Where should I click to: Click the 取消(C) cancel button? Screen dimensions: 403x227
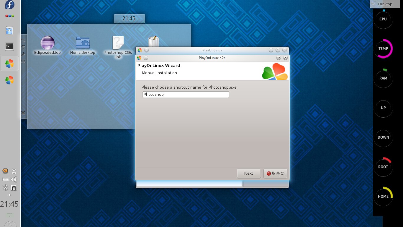click(x=275, y=174)
